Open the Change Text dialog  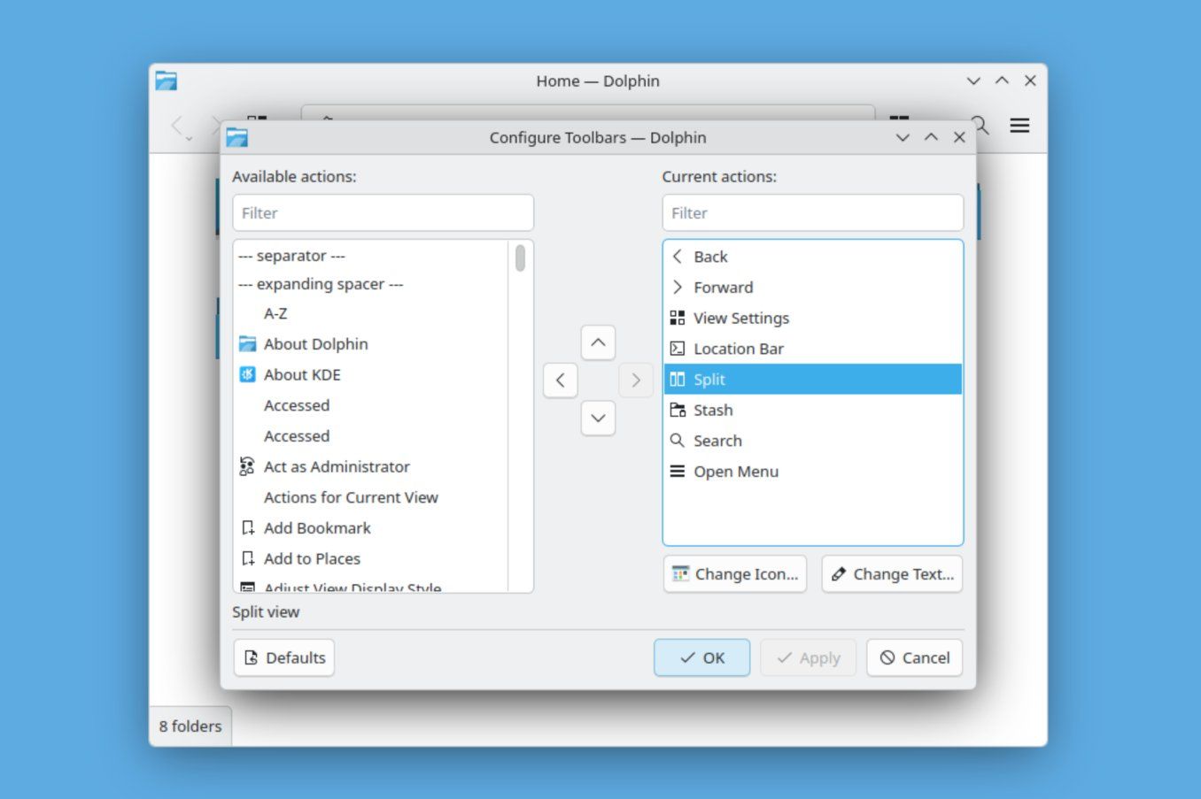point(892,574)
